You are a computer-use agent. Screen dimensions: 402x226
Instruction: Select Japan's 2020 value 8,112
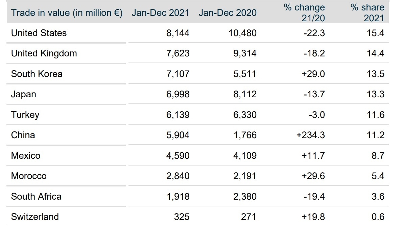pyautogui.click(x=245, y=94)
